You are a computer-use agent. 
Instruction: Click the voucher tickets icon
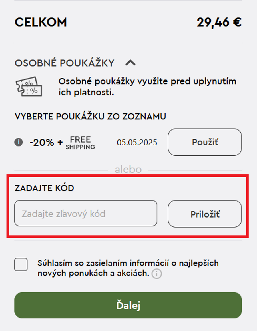click(x=29, y=87)
